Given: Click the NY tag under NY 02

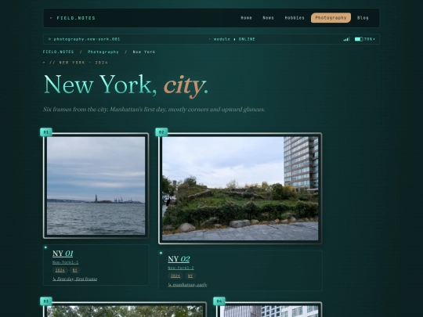Looking at the screenshot, I should tap(190, 276).
